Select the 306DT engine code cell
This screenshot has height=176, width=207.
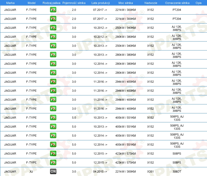coord(177,172)
